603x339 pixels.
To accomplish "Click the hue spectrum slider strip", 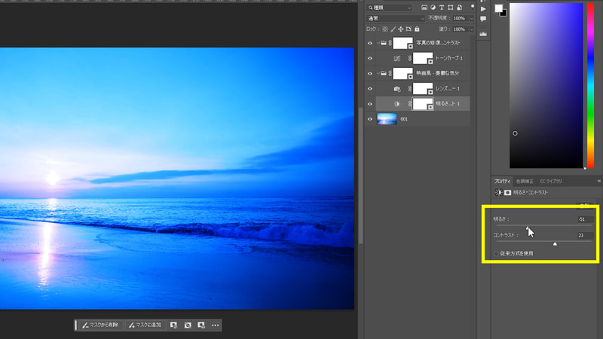I will coord(590,86).
